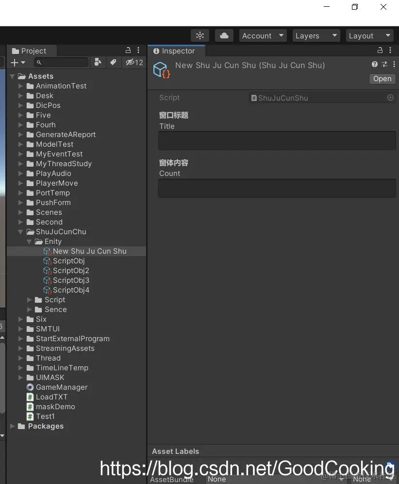Open the collab sun-shaped services icon

tap(200, 35)
